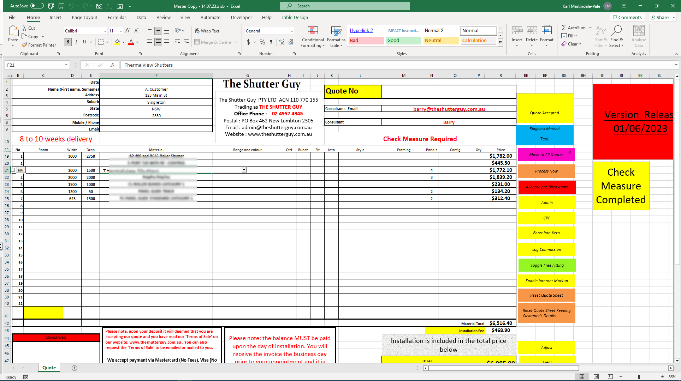This screenshot has width=681, height=381.
Task: Apply red font colour
Action: [131, 42]
